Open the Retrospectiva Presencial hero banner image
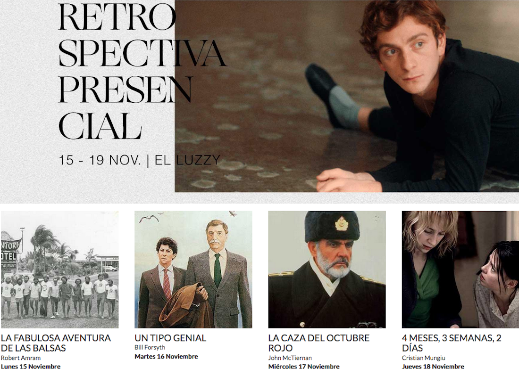The height and width of the screenshot is (376, 519). [347, 96]
